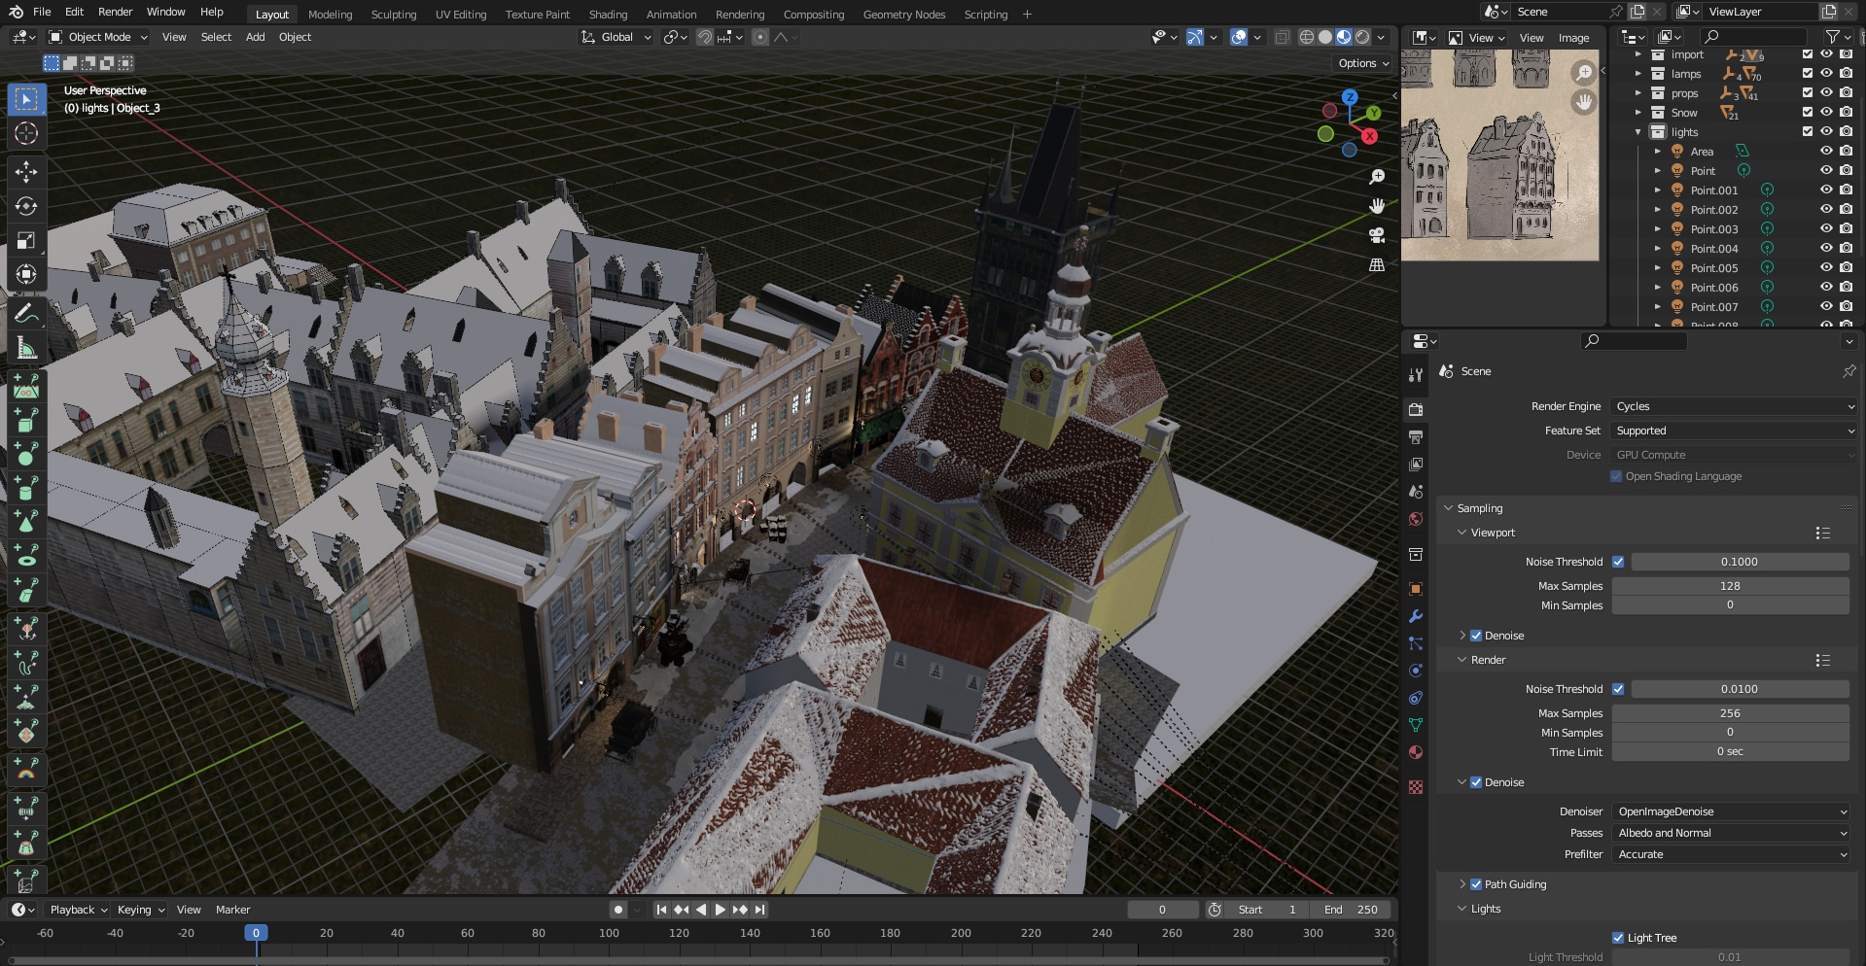Collapse the lights collection

(x=1638, y=132)
